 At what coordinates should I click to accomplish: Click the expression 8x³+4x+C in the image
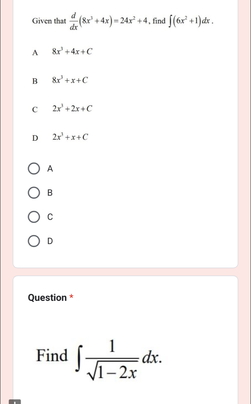tap(72, 52)
